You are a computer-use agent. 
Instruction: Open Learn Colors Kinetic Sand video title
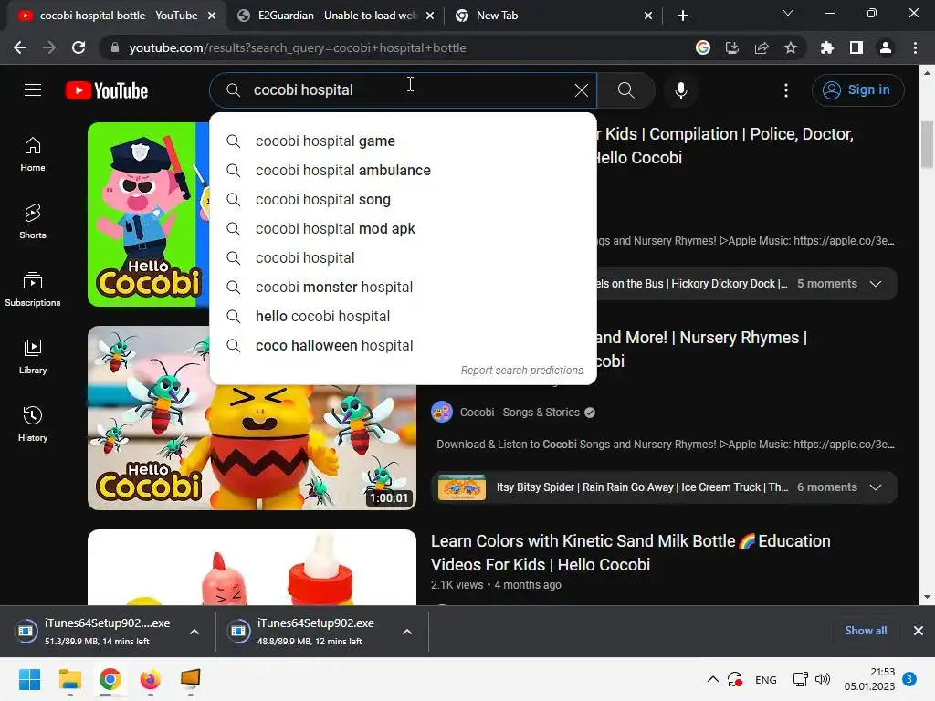tap(630, 552)
